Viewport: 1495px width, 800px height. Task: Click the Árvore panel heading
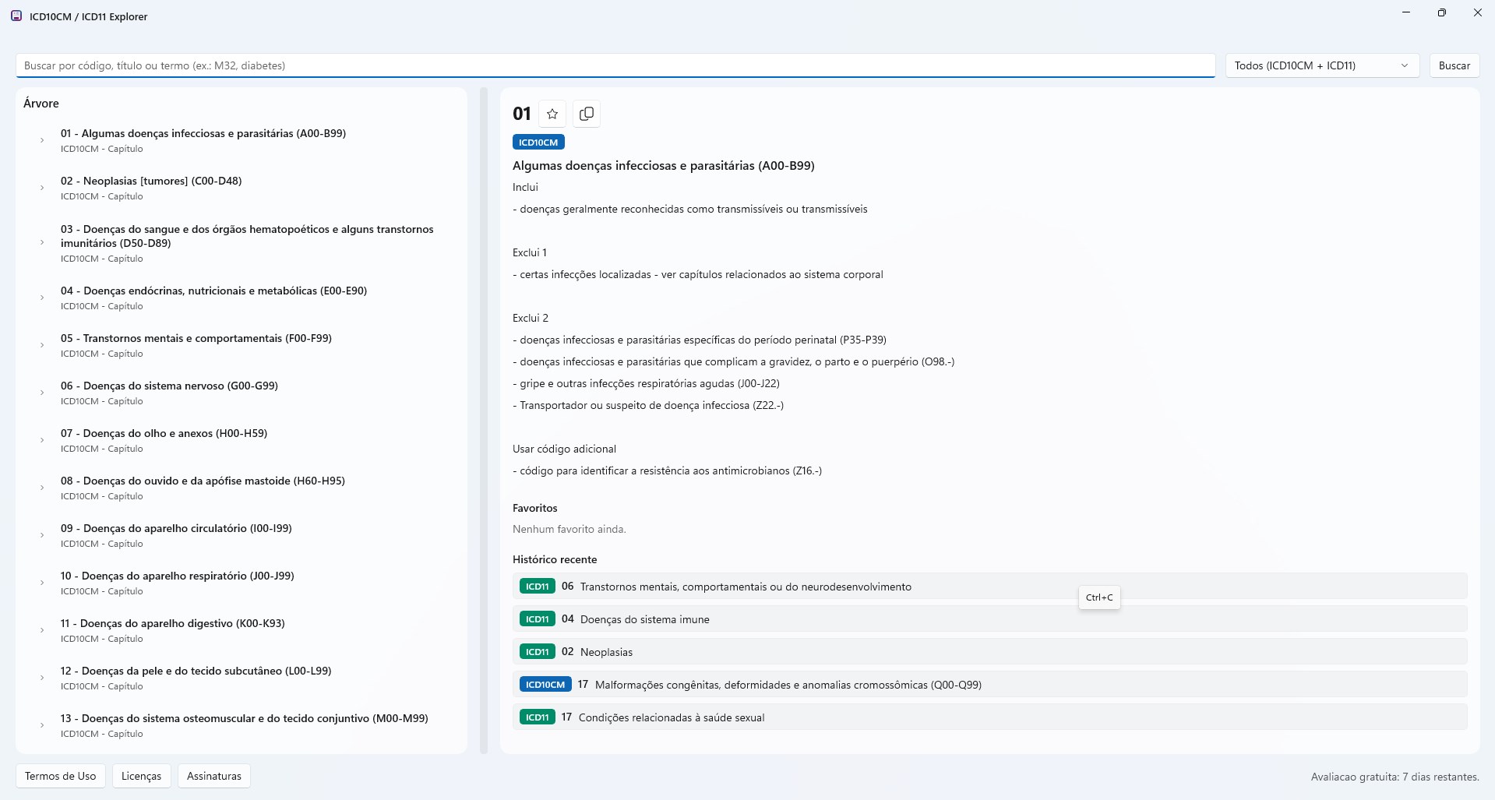click(41, 103)
